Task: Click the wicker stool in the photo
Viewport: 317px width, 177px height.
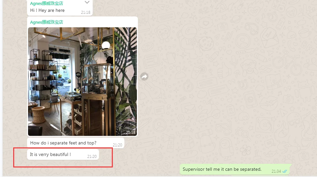Action: click(38, 114)
